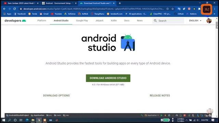Open the News nav item
Image resolution: width=219 pixels, height=123 pixels.
click(140, 20)
